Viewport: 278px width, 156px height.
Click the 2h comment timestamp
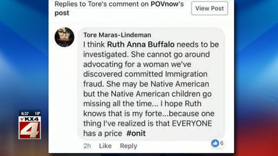pos(87,146)
